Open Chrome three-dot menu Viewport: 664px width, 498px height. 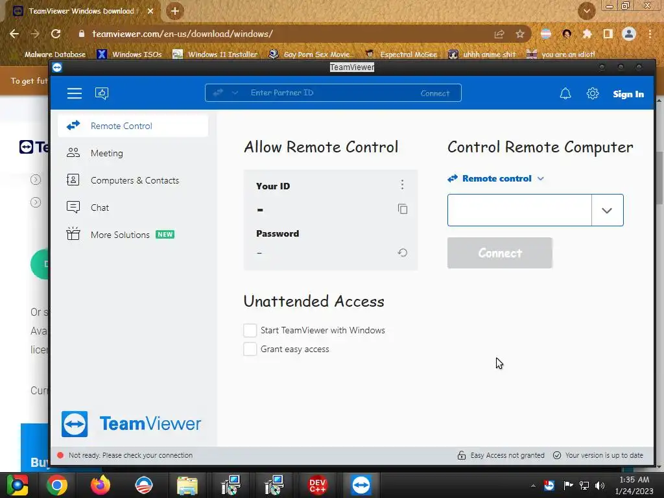[x=650, y=34]
